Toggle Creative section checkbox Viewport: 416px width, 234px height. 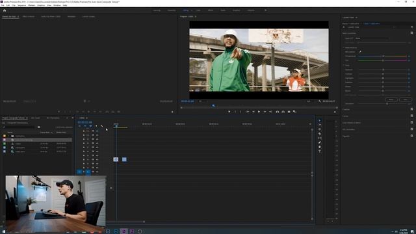click(x=411, y=109)
